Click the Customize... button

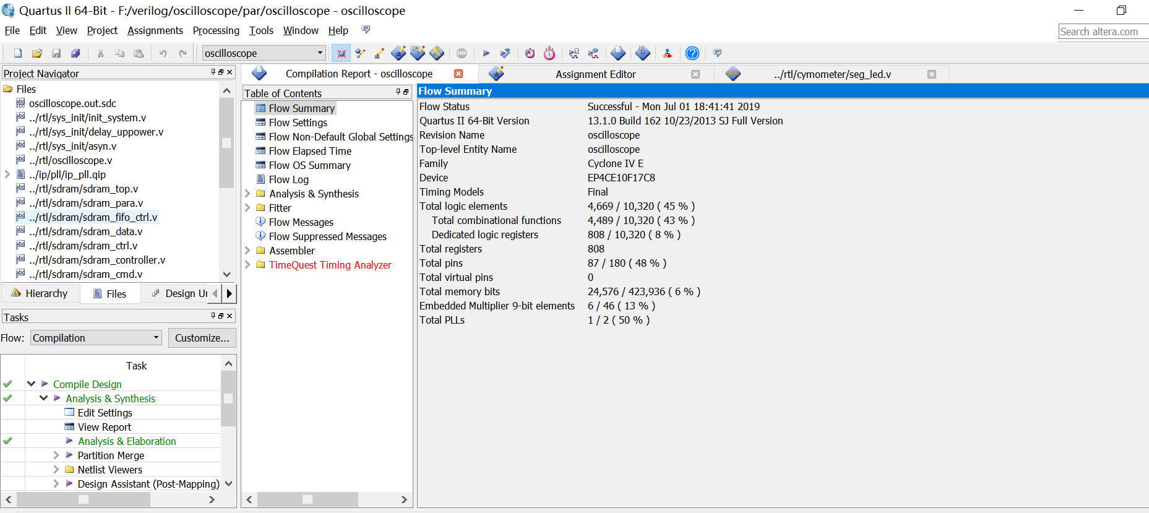click(202, 338)
